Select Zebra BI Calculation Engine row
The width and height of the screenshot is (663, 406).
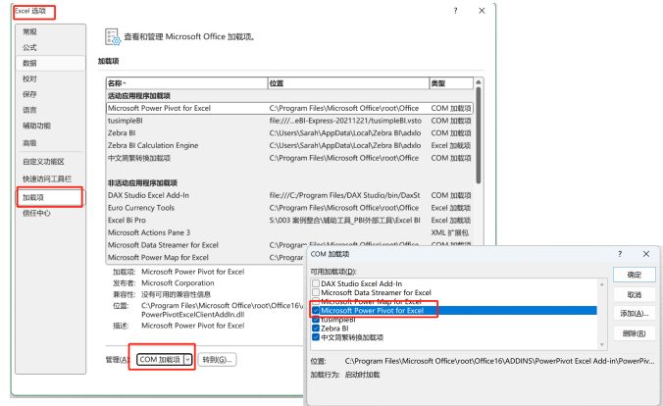[x=289, y=145]
